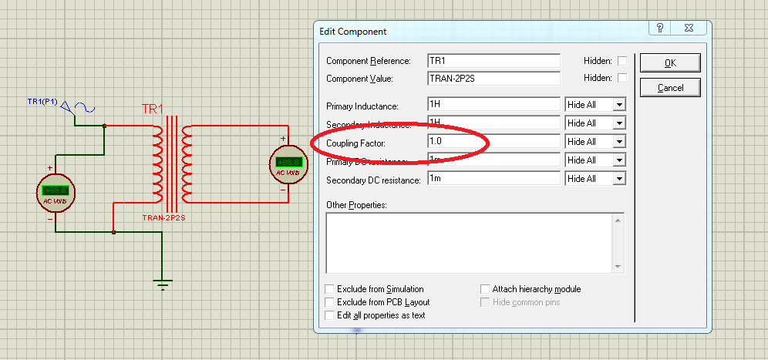This screenshot has height=360, width=768.
Task: Enable Exclude from PCB Layout
Action: coord(329,302)
